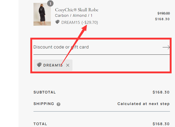Open the CozyChic® Skull Robe product title

point(77,10)
